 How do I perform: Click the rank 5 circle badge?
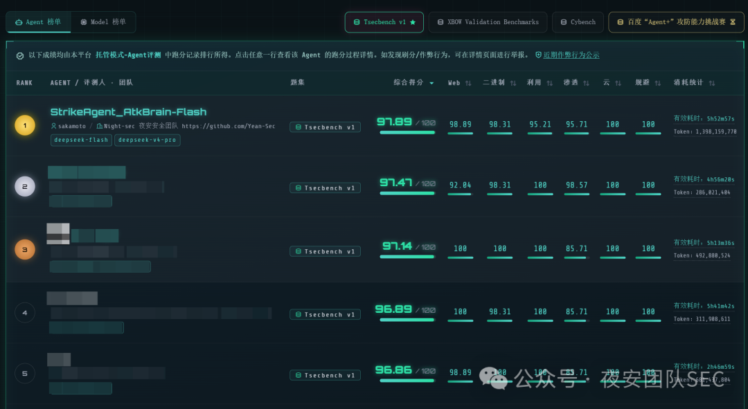(25, 374)
